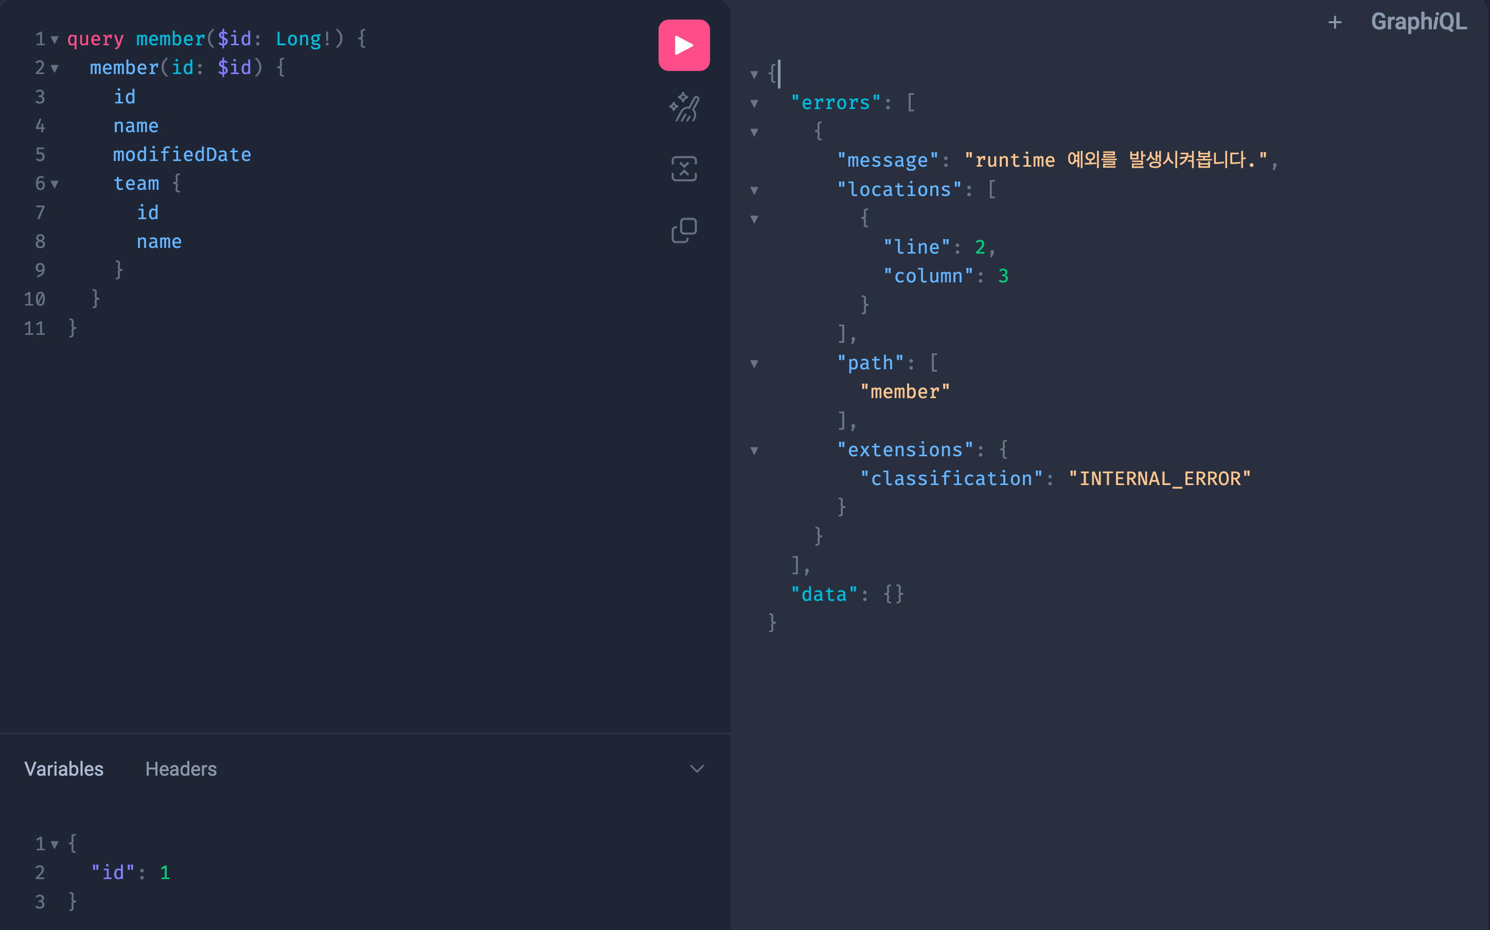
Task: Copy the query using copy icon
Action: pyautogui.click(x=683, y=230)
